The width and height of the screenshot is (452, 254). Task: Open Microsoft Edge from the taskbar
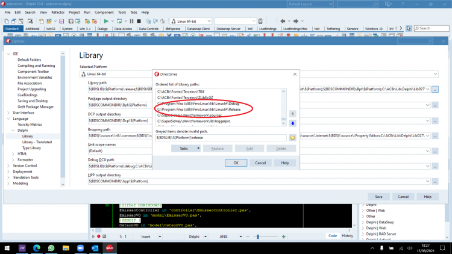coord(37,248)
